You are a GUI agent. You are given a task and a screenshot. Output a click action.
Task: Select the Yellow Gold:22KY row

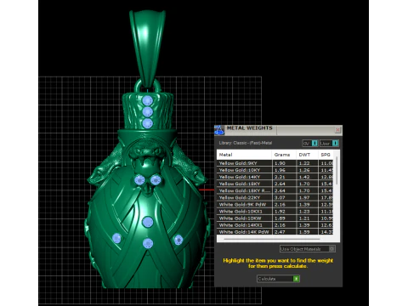click(275, 197)
